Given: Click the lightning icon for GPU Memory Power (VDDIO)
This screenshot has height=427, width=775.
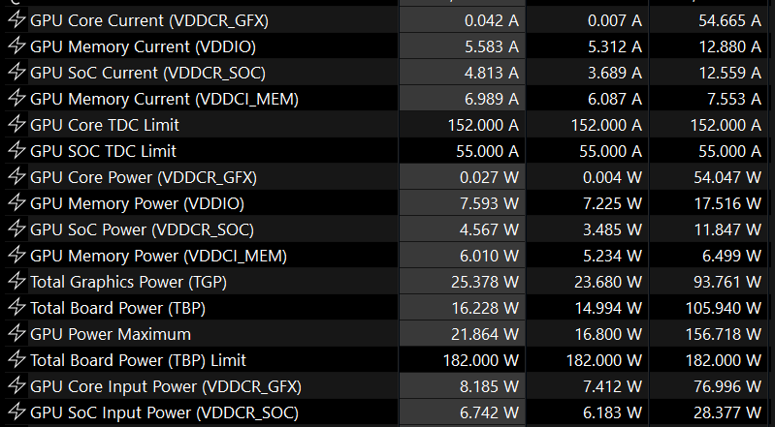Looking at the screenshot, I should (16, 203).
